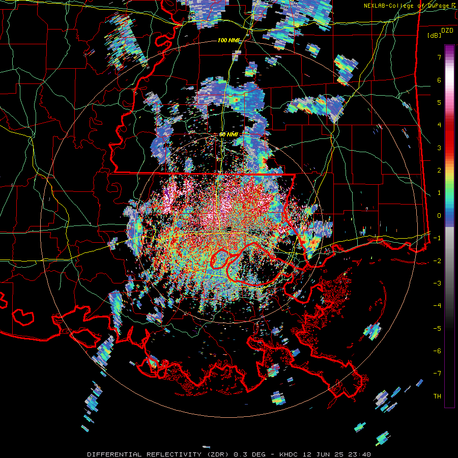The image size is (458, 458).
Task: Click the 6 value on the color scale
Action: pyautogui.click(x=439, y=80)
